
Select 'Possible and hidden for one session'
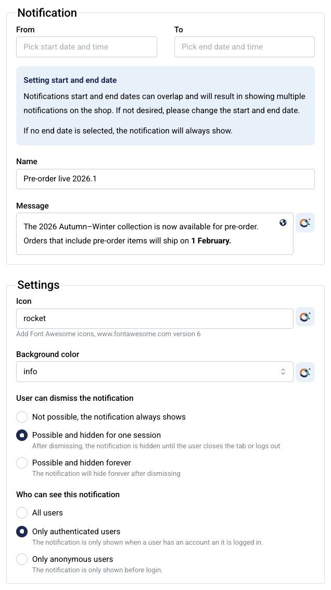point(22,435)
